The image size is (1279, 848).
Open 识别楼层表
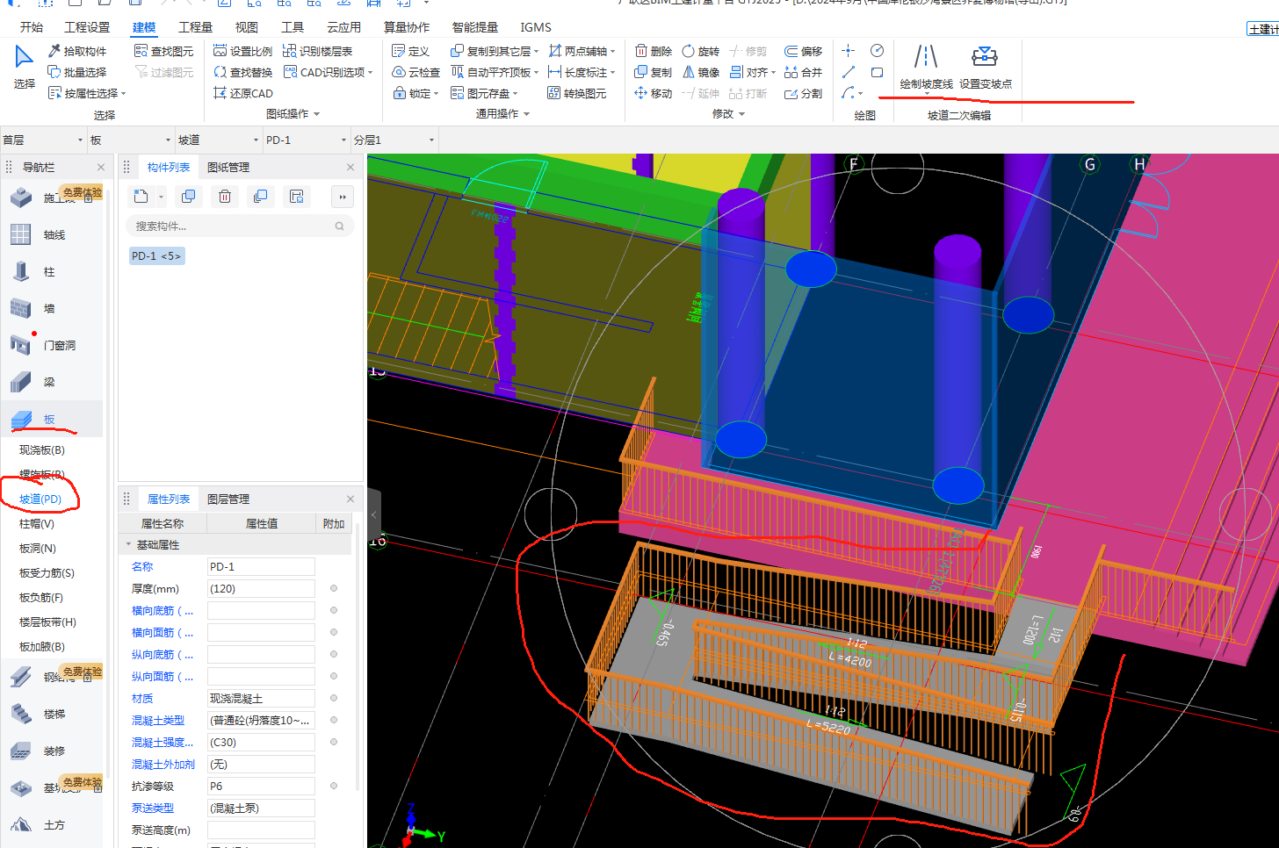pos(318,51)
